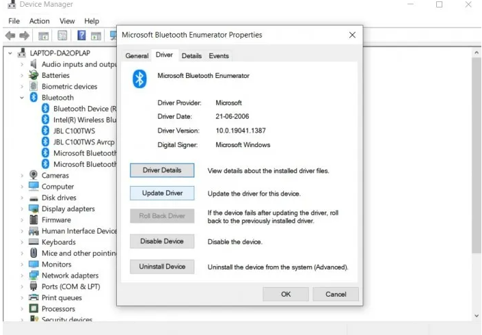Click scrollbar up arrow in device tree
Viewport: 482px width, 335px height.
point(477,53)
